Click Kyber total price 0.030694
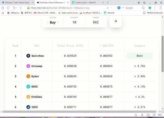Screen dimensions: 164x118 [70, 76]
